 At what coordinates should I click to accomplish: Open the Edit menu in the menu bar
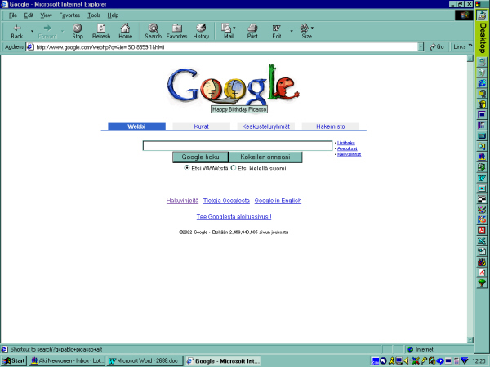coord(29,15)
